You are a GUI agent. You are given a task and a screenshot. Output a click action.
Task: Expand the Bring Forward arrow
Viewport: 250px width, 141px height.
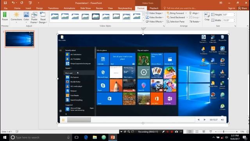[186, 13]
